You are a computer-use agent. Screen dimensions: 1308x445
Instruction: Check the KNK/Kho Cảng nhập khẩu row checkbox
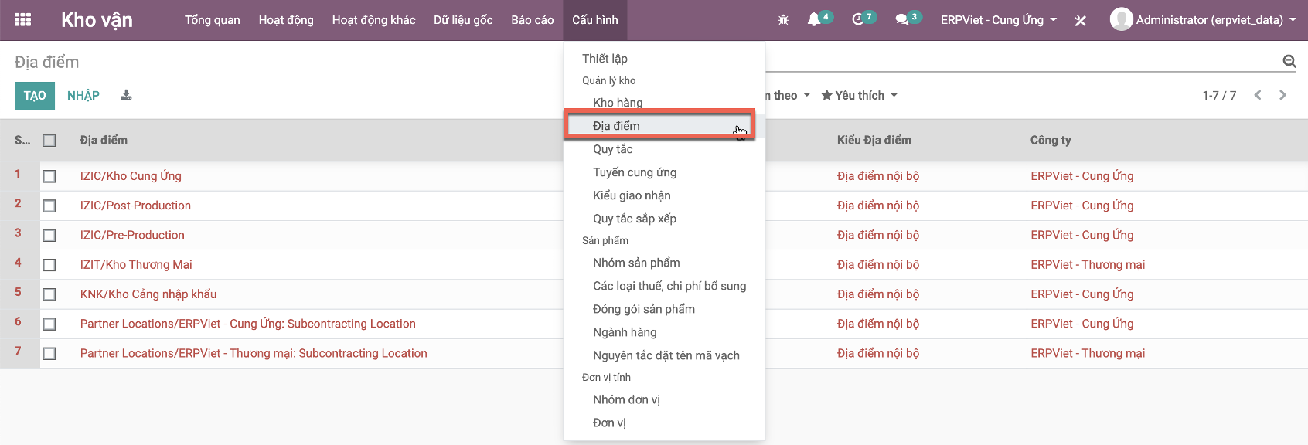(49, 294)
